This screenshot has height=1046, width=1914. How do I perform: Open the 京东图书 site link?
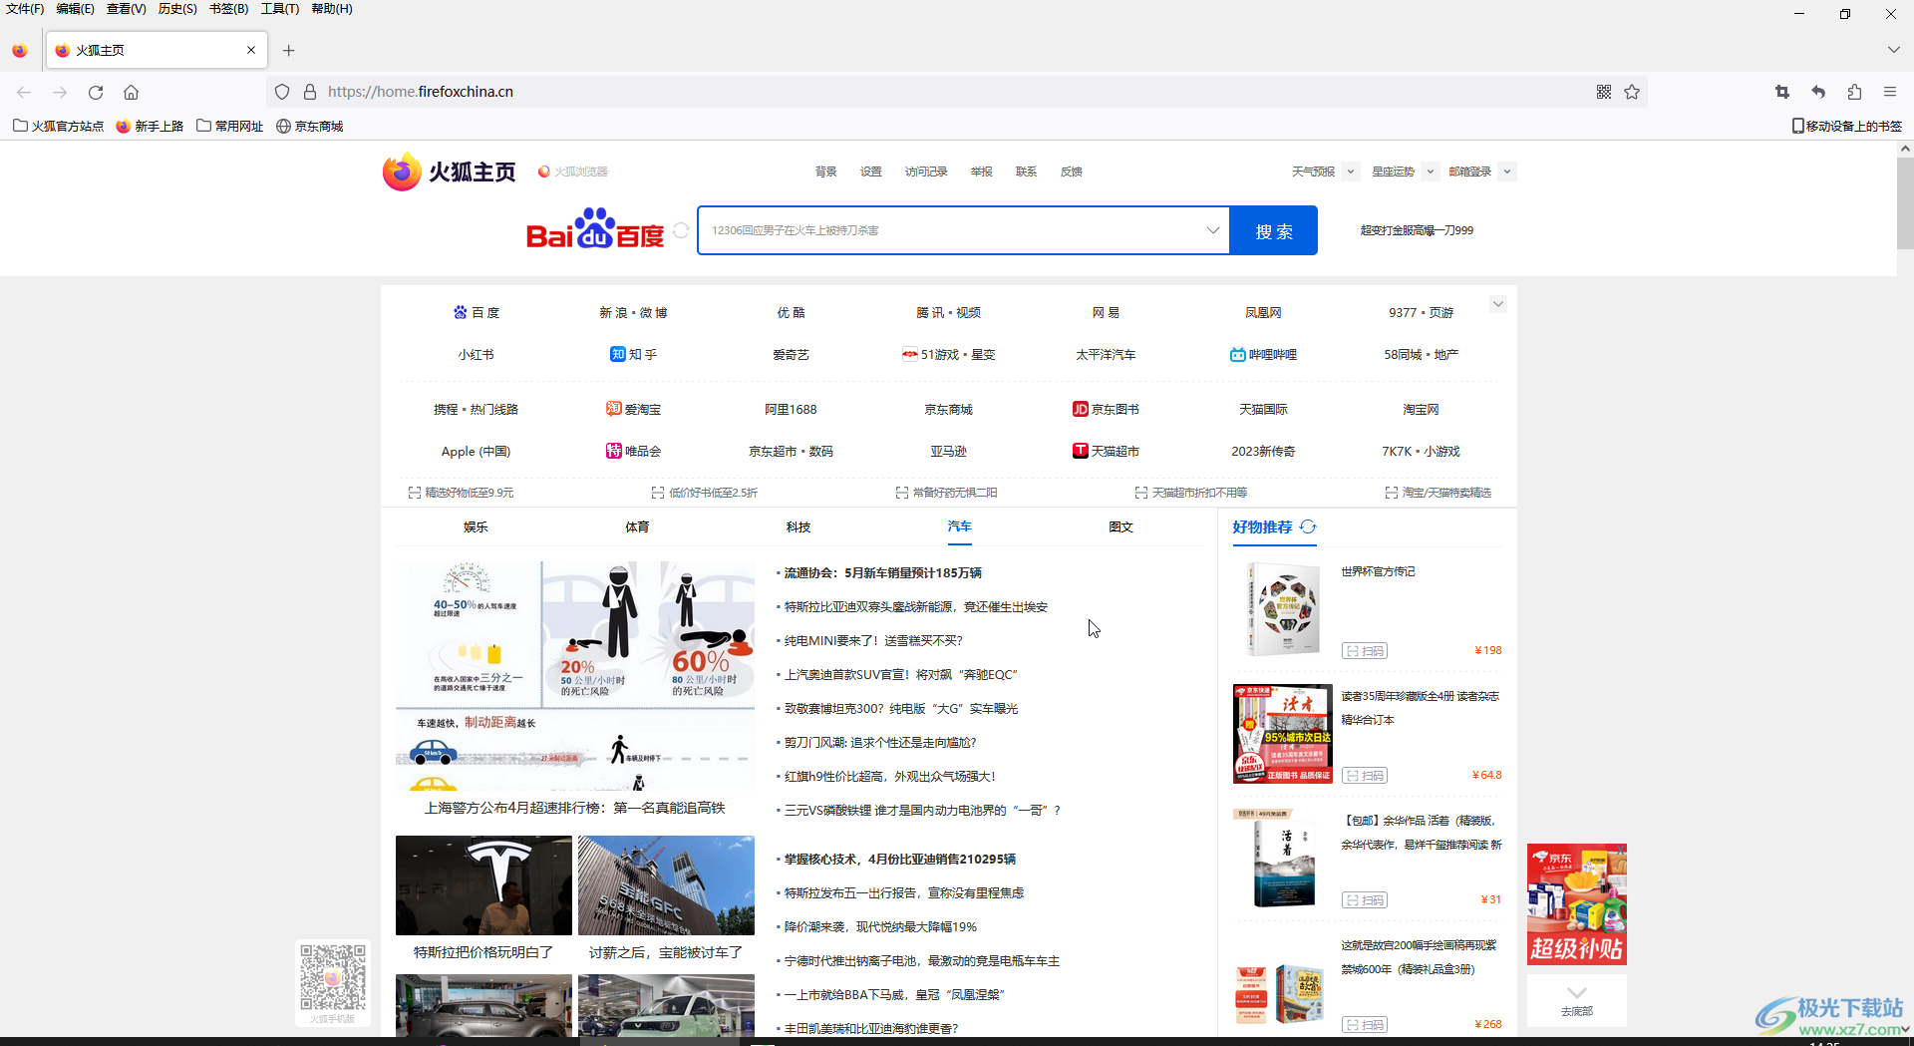pyautogui.click(x=1106, y=409)
